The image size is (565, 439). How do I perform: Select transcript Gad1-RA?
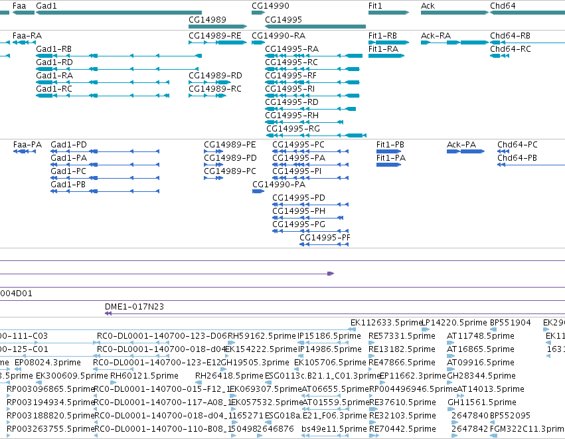(x=102, y=82)
